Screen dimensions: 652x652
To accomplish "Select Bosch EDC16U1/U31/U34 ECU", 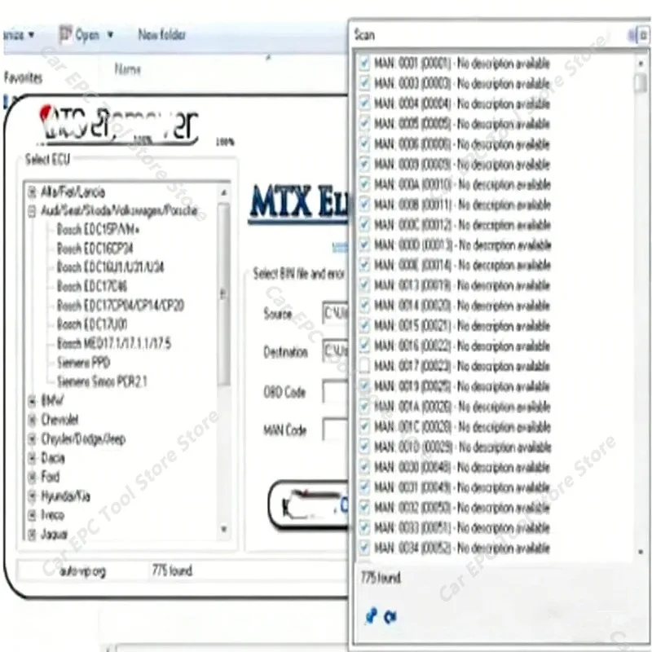I will click(x=110, y=267).
